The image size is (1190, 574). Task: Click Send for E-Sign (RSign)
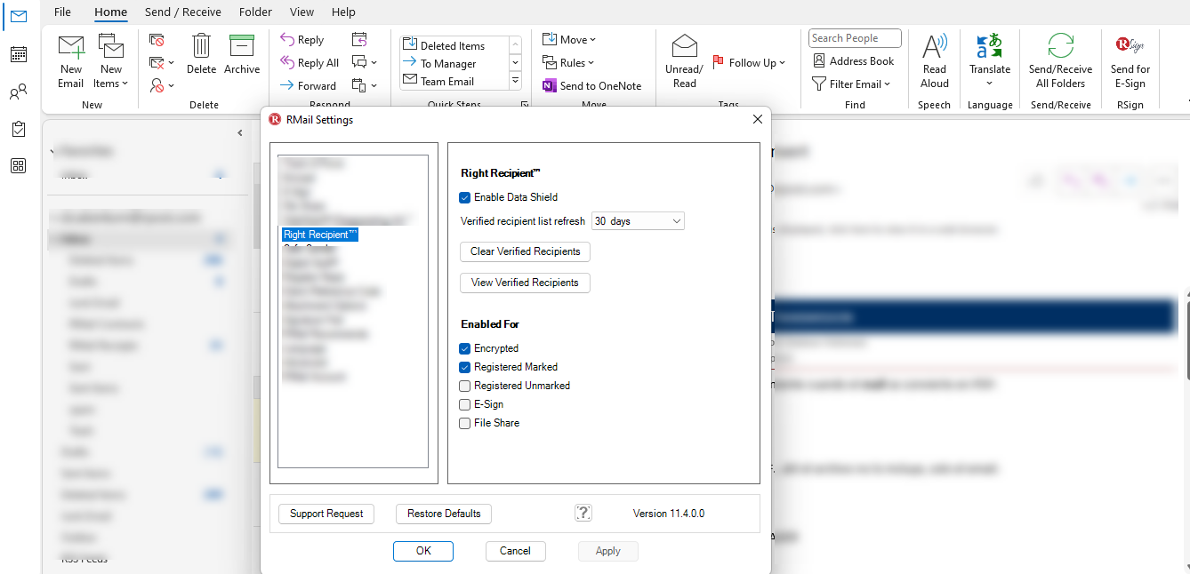tap(1130, 60)
